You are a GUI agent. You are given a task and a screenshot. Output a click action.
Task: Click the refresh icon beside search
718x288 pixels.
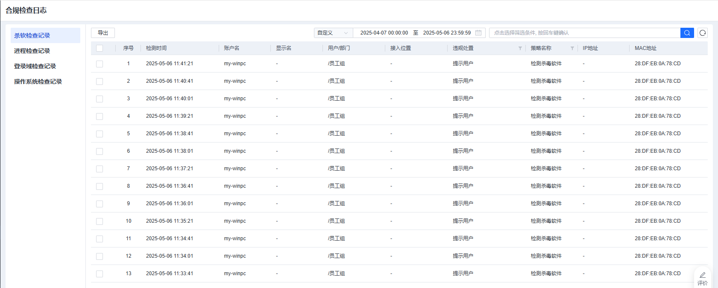(x=703, y=33)
